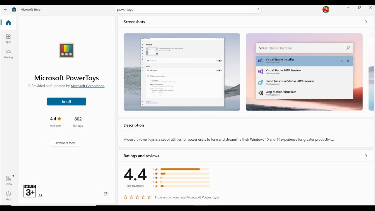The height and width of the screenshot is (211, 375).
Task: Click the 802 Ratings count
Action: [78, 122]
